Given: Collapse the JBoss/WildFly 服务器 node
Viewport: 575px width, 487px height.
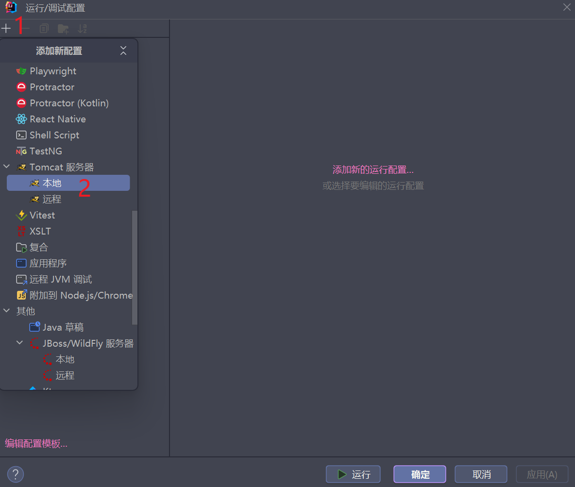Looking at the screenshot, I should (20, 343).
